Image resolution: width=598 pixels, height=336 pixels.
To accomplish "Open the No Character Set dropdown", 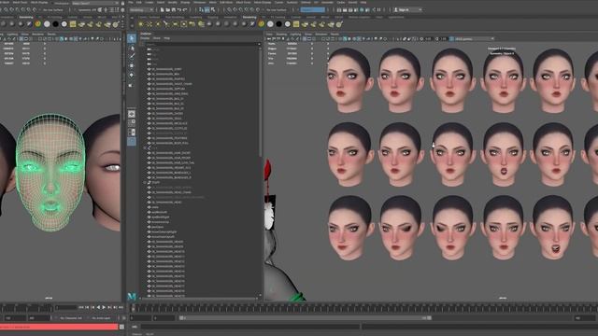I will (70, 317).
